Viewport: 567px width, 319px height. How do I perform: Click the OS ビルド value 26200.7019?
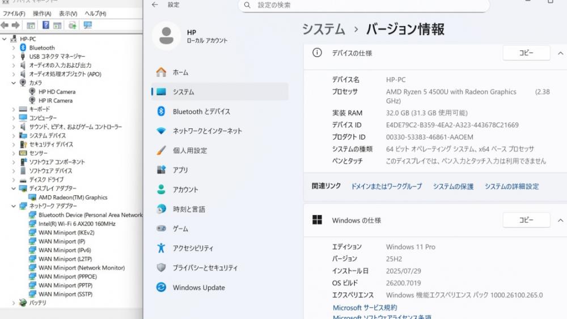[x=403, y=283]
